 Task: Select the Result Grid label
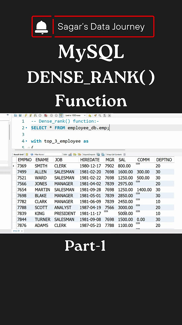(x=19, y=154)
